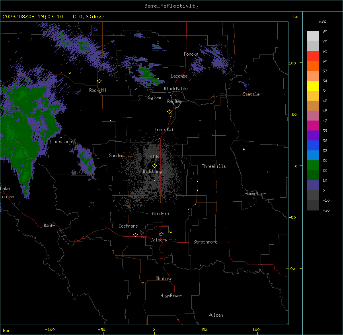Click the Lacombe town label
The image size is (343, 335).
(x=179, y=76)
